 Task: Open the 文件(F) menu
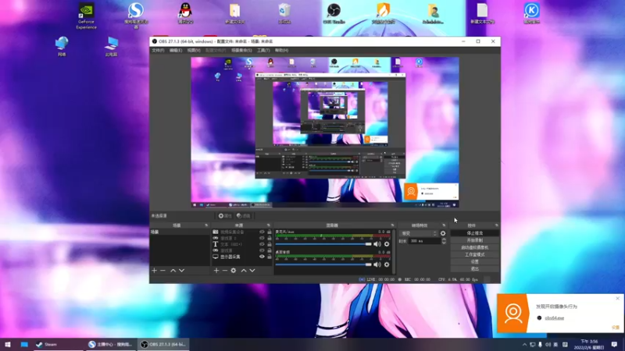point(159,51)
